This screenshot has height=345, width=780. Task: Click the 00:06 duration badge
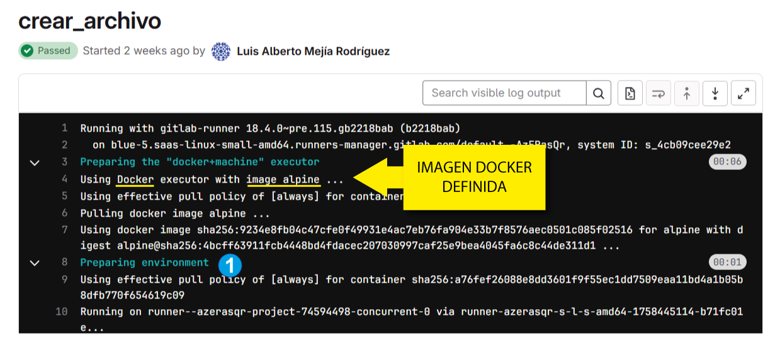pyautogui.click(x=727, y=162)
